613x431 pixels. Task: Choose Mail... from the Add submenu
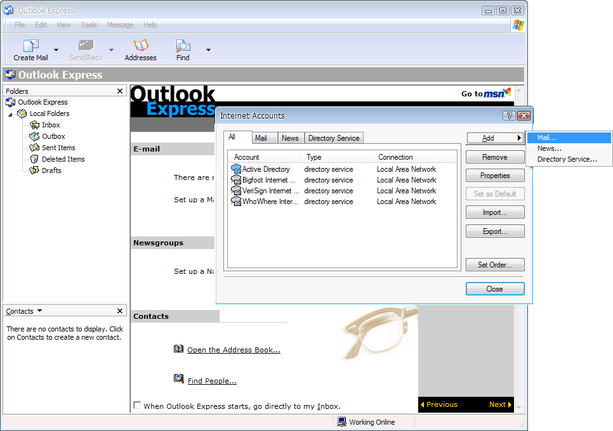546,138
